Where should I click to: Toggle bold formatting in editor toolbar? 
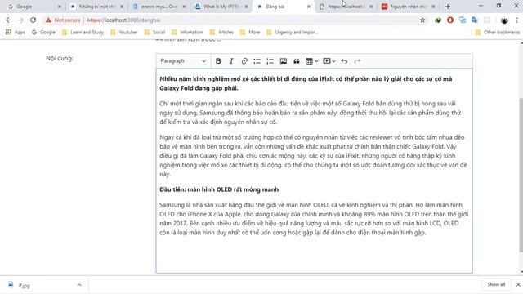click(x=218, y=61)
